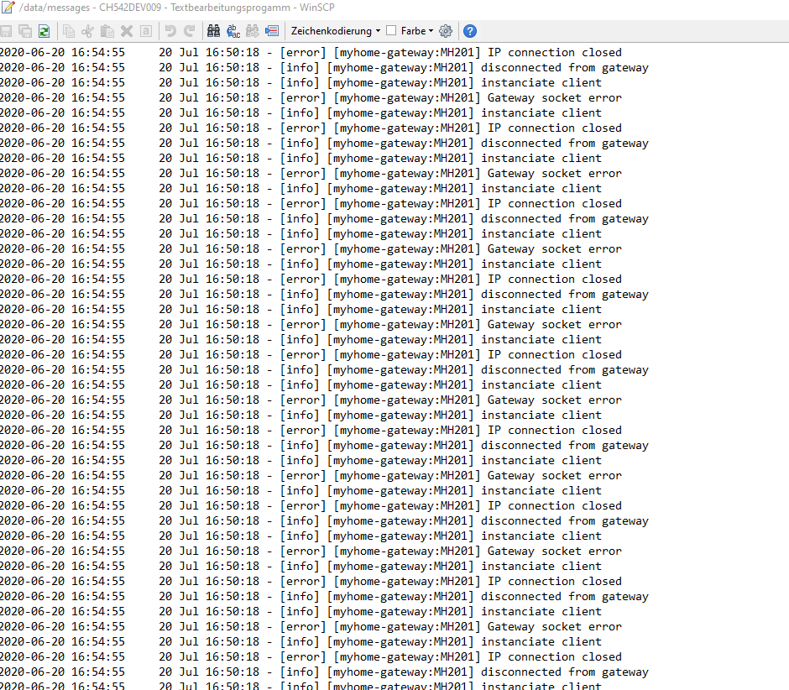789x690 pixels.
Task: Undo the last edit
Action: [167, 30]
